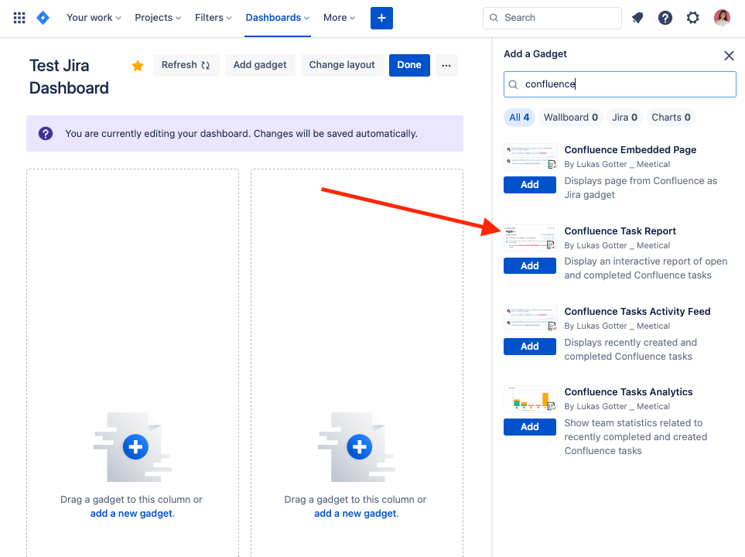Click the Confluence Embedded Page thumbnail
Image resolution: width=745 pixels, height=557 pixels.
coord(530,157)
